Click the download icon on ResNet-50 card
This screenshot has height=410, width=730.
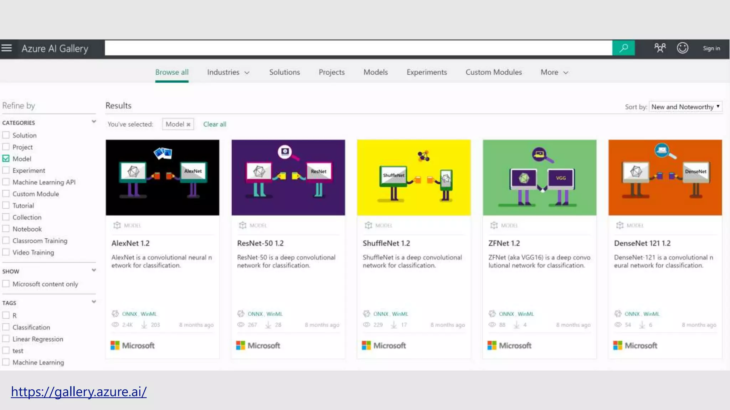[x=268, y=325]
